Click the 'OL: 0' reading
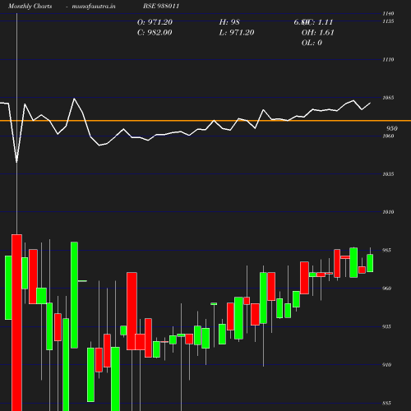 (x=312, y=43)
